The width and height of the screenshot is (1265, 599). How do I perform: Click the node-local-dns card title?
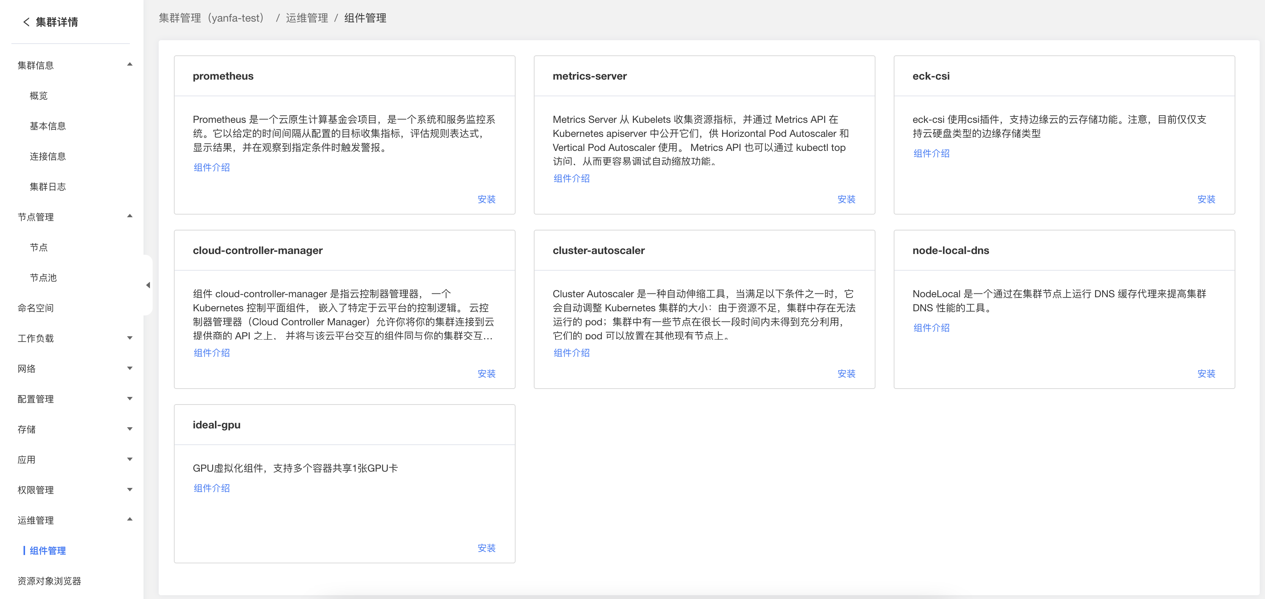click(x=951, y=251)
